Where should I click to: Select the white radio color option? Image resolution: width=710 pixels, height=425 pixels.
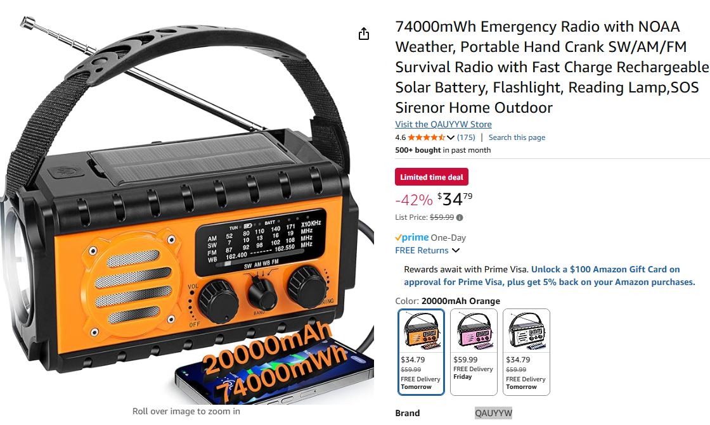coord(526,352)
